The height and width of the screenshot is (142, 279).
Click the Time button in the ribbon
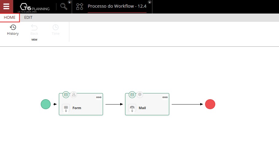coord(55,30)
